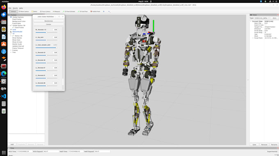Open the Files manager in the dock
279x156 pixels.
pos(4,22)
